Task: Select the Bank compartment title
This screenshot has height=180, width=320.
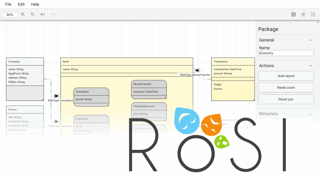Action: click(66, 62)
